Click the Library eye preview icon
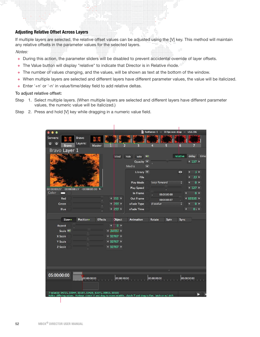The image size is (260, 337). click(180, 172)
